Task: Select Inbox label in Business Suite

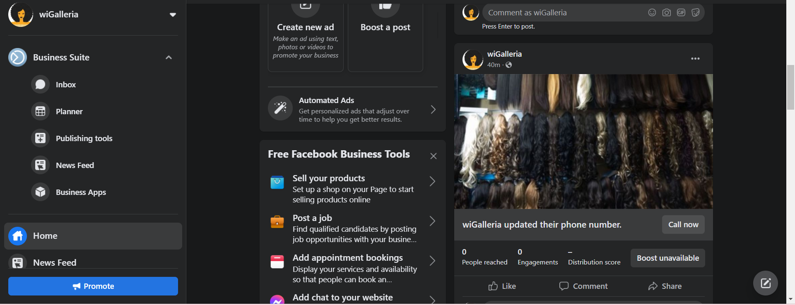Action: (x=66, y=84)
